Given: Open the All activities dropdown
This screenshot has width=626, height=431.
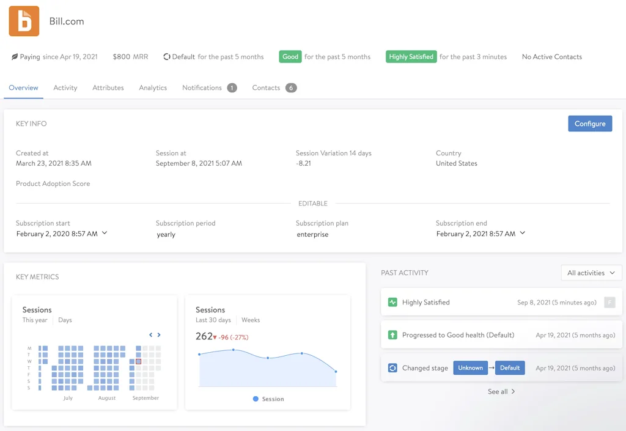Looking at the screenshot, I should click(591, 273).
